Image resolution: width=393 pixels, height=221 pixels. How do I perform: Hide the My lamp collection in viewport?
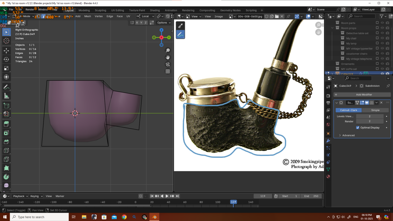[382, 44]
